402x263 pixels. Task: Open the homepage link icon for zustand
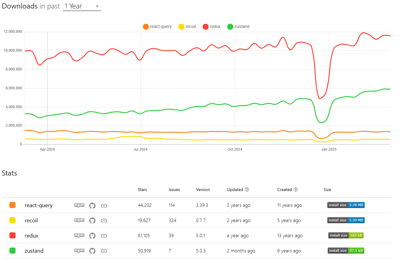pos(104,251)
